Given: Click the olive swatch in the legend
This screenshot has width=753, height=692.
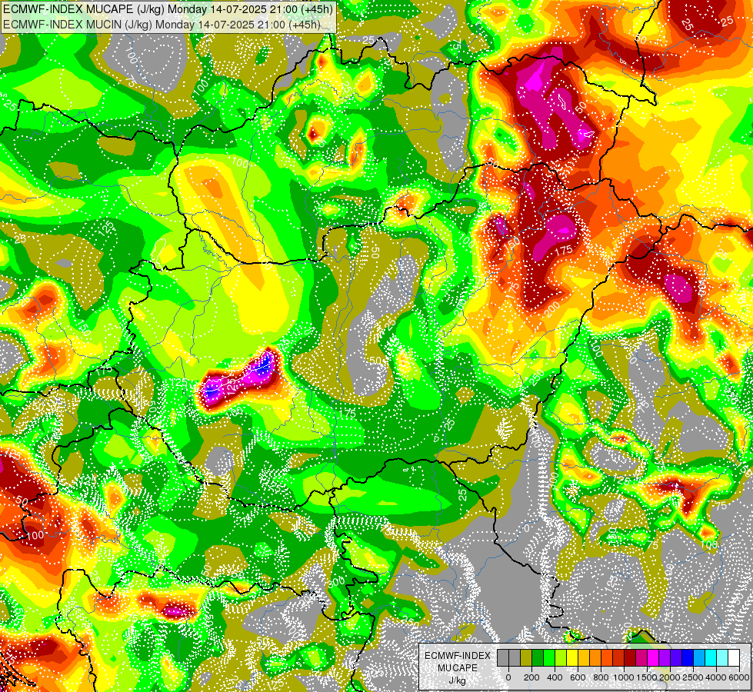Looking at the screenshot, I should pos(526,657).
